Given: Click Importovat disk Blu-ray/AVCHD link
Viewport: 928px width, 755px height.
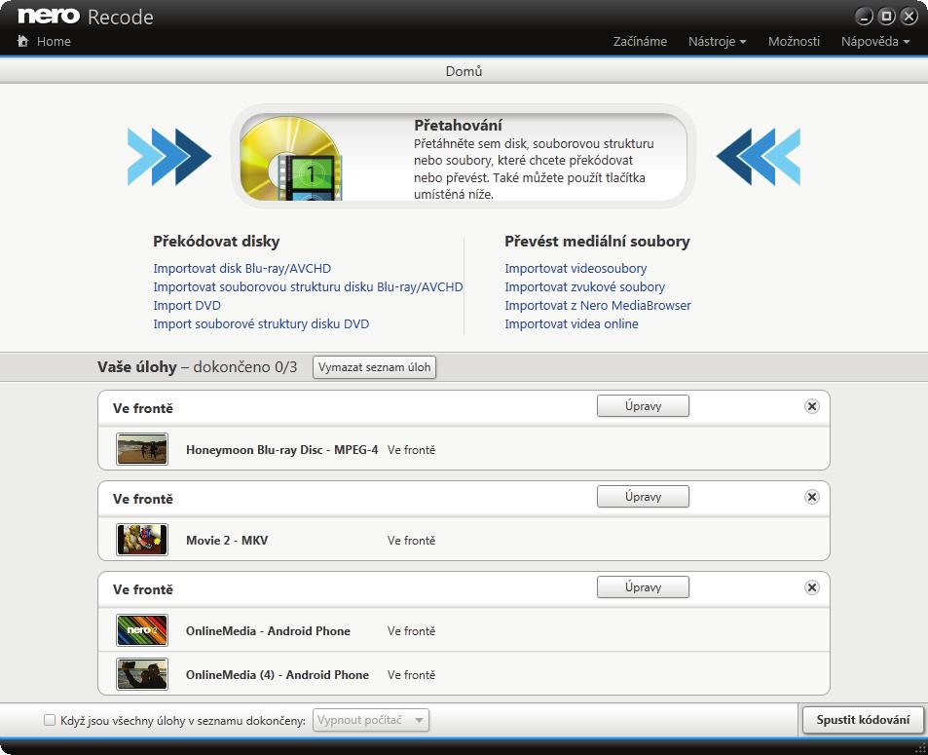Looking at the screenshot, I should 242,268.
